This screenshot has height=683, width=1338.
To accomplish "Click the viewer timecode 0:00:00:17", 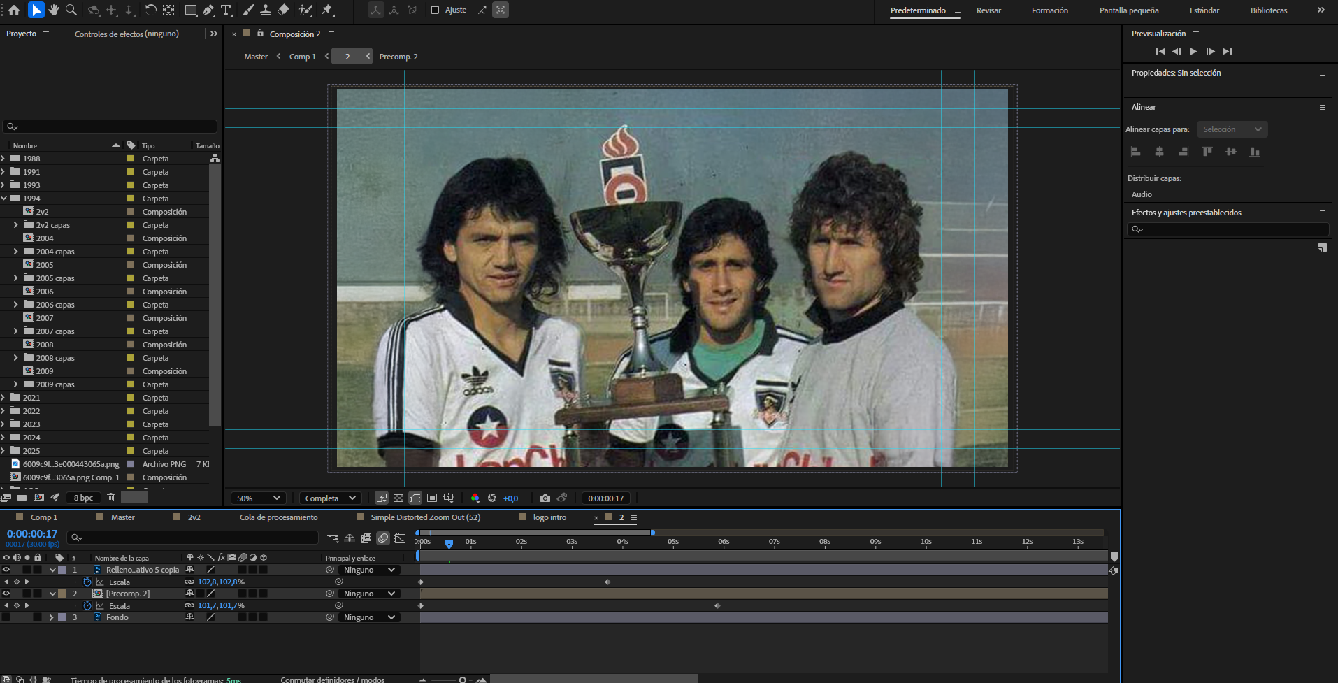I will (605, 498).
